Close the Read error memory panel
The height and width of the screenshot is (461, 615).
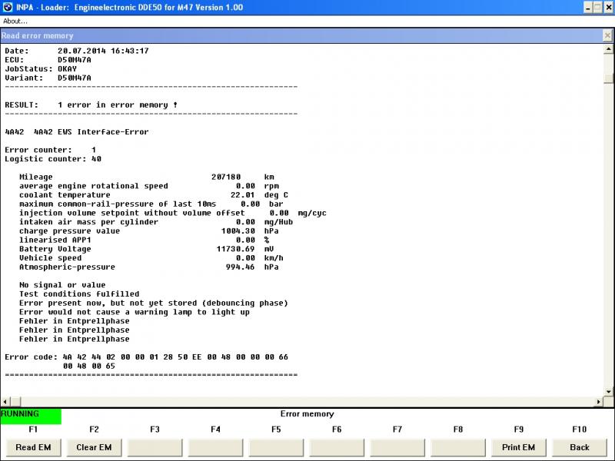[x=607, y=35]
